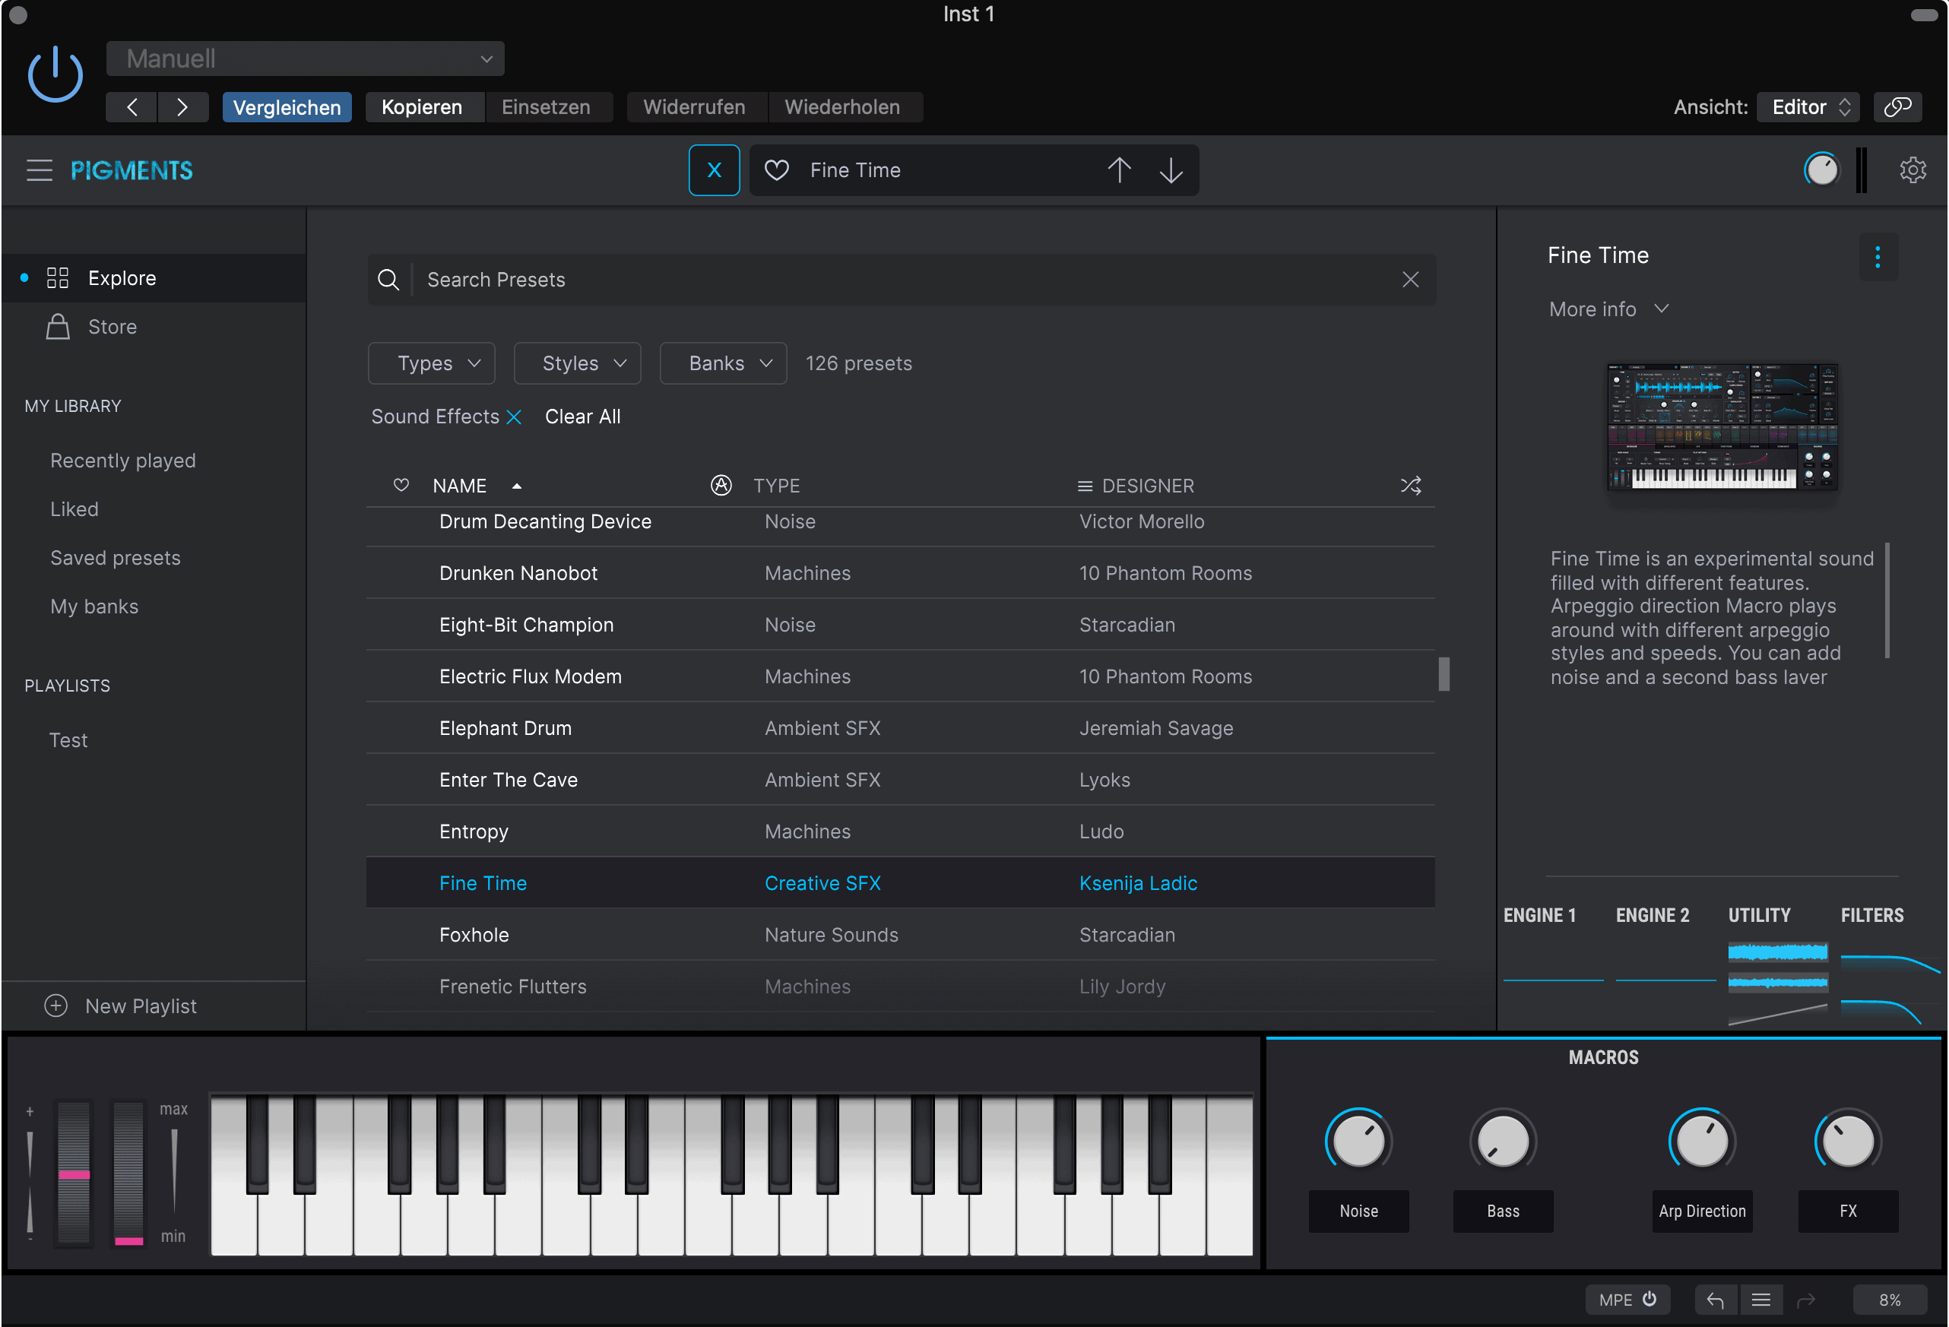
Task: Adjust the master volume knob
Action: pyautogui.click(x=1821, y=170)
